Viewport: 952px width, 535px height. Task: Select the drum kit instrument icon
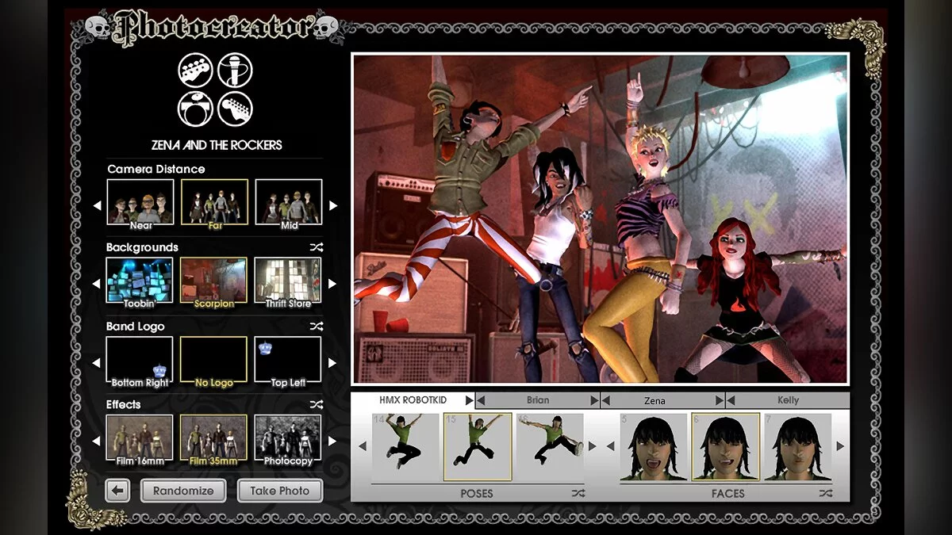[x=195, y=109]
